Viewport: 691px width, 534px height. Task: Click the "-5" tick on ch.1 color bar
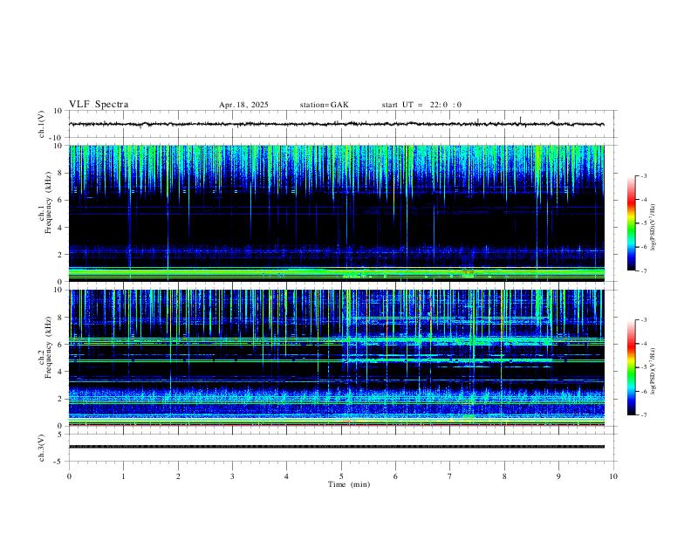(x=643, y=223)
